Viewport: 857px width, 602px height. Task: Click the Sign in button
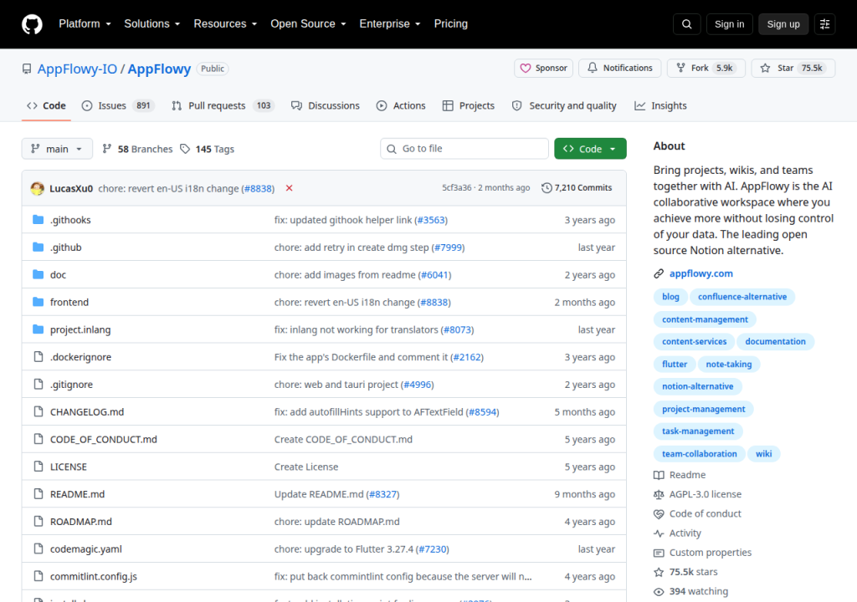click(x=729, y=24)
